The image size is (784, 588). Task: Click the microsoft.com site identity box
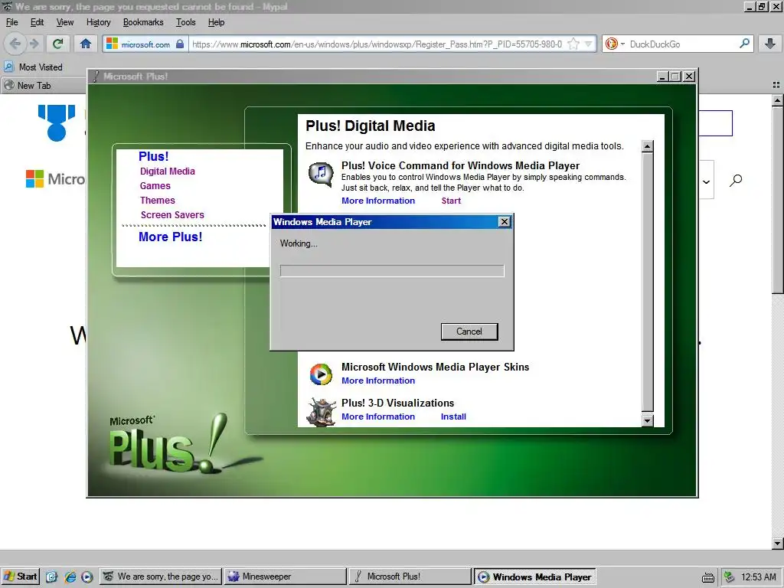(145, 44)
